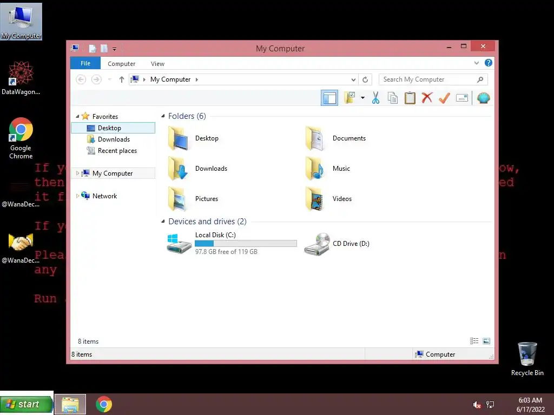The width and height of the screenshot is (554, 415).
Task: Select Network in navigation pane
Action: 104,196
